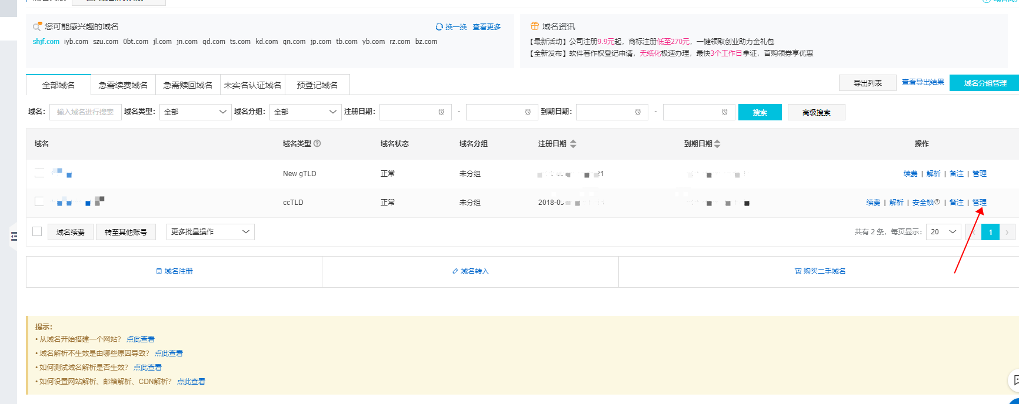Click 管理 in the New gTLD row
The image size is (1019, 404).
(980, 173)
